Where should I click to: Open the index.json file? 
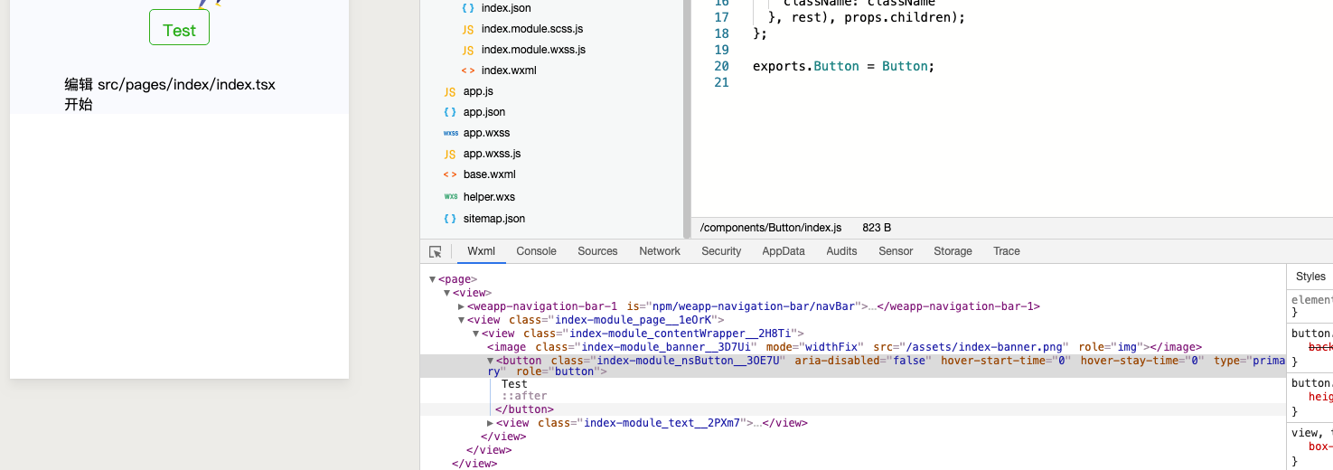pos(506,8)
